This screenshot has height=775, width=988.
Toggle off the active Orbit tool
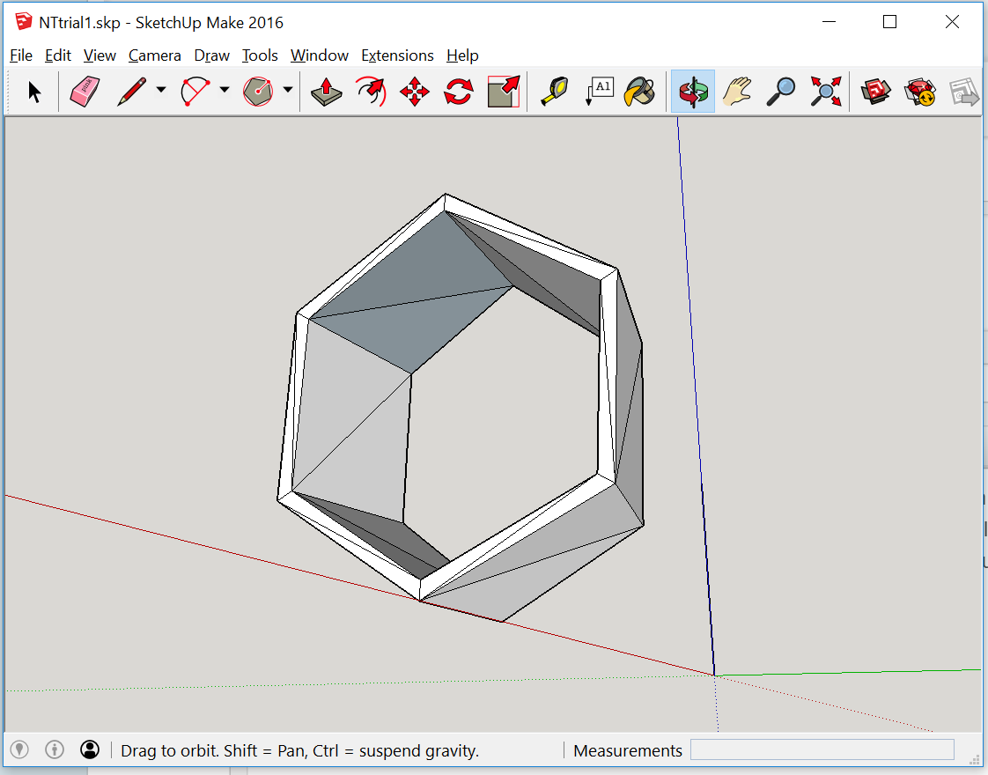click(693, 91)
